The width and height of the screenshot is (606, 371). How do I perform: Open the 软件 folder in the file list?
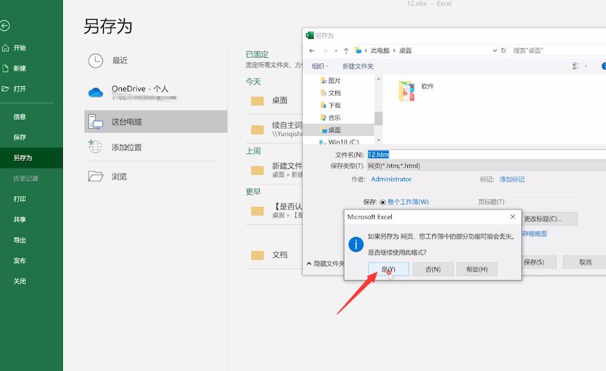(416, 91)
